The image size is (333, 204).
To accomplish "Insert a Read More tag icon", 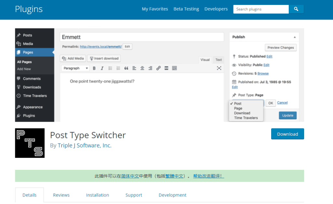I will pos(166,68).
